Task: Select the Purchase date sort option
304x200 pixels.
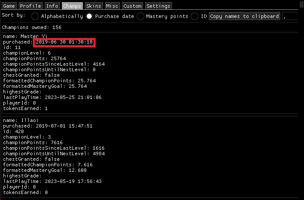Action: 89,16
